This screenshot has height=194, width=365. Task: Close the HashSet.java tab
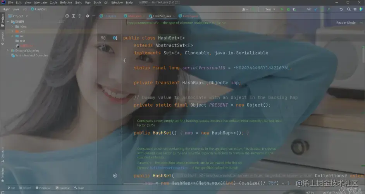pyautogui.click(x=174, y=16)
